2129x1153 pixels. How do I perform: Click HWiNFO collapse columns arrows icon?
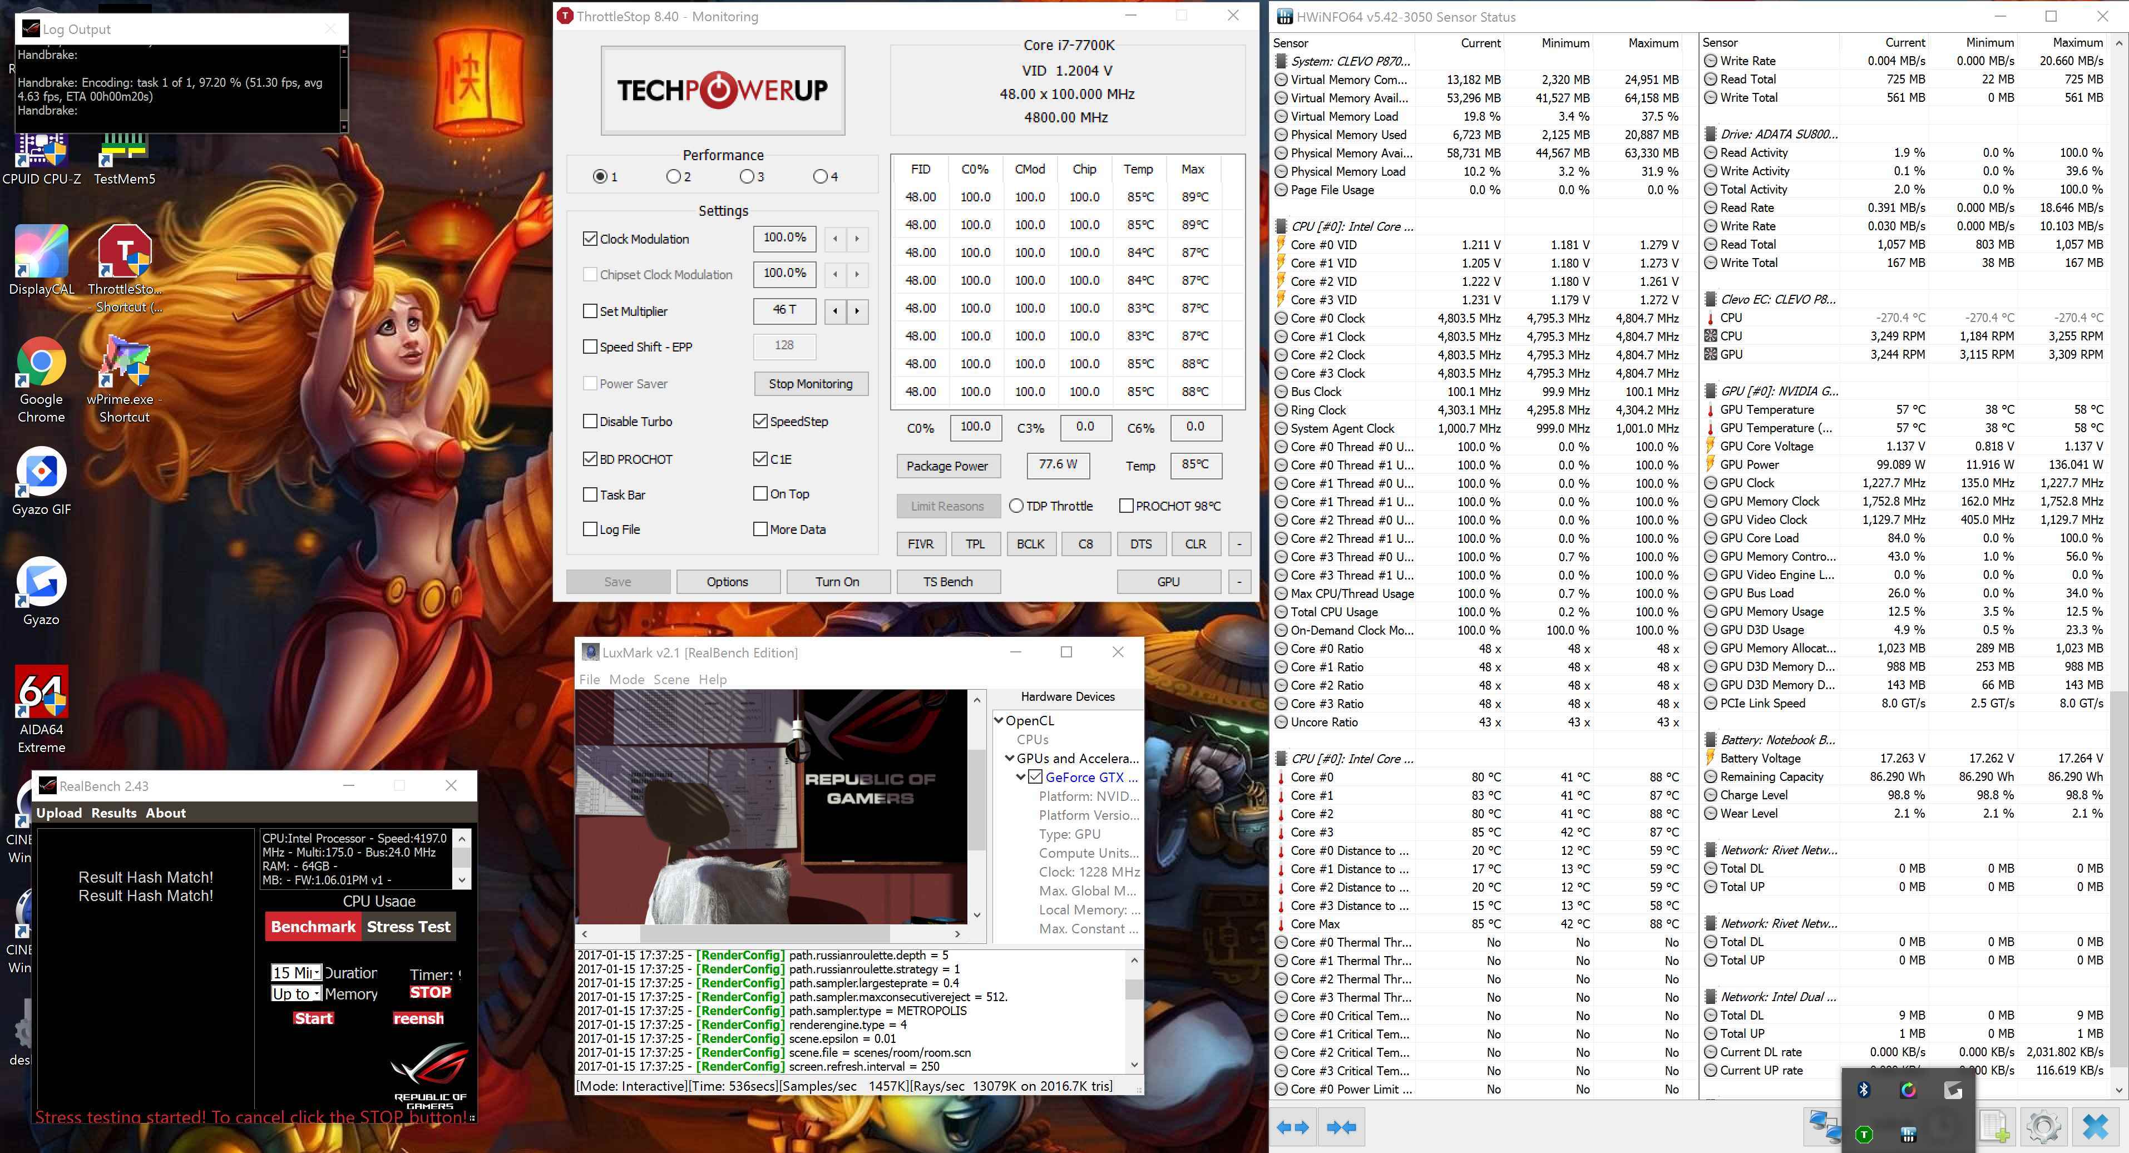pos(1341,1127)
